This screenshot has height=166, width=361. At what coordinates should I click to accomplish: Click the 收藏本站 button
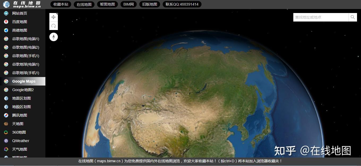click(x=60, y=4)
